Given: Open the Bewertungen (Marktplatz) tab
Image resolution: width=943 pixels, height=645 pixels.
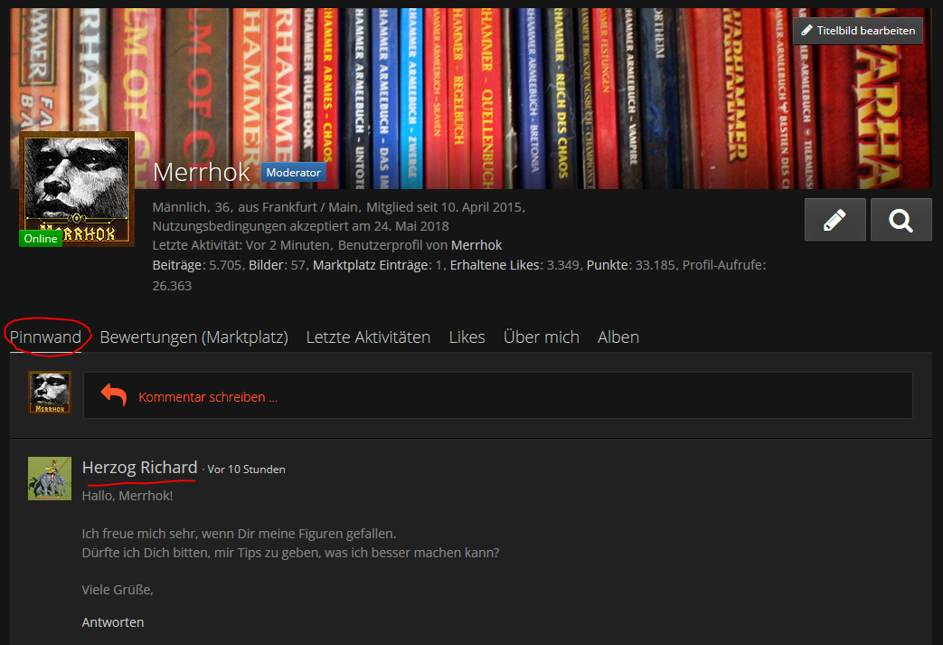Looking at the screenshot, I should 193,337.
